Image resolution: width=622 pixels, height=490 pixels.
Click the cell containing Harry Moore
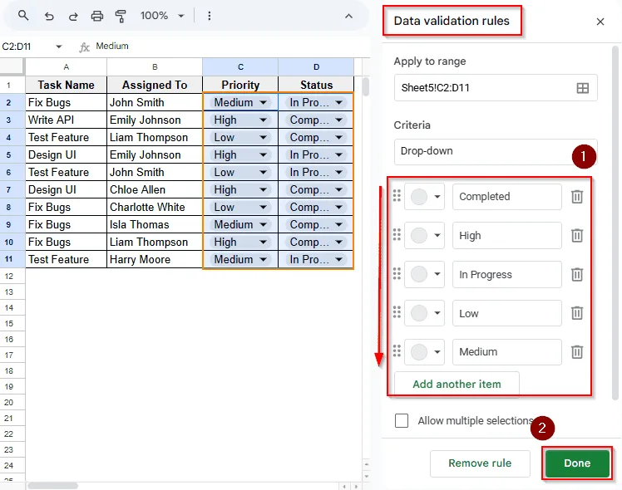click(155, 259)
